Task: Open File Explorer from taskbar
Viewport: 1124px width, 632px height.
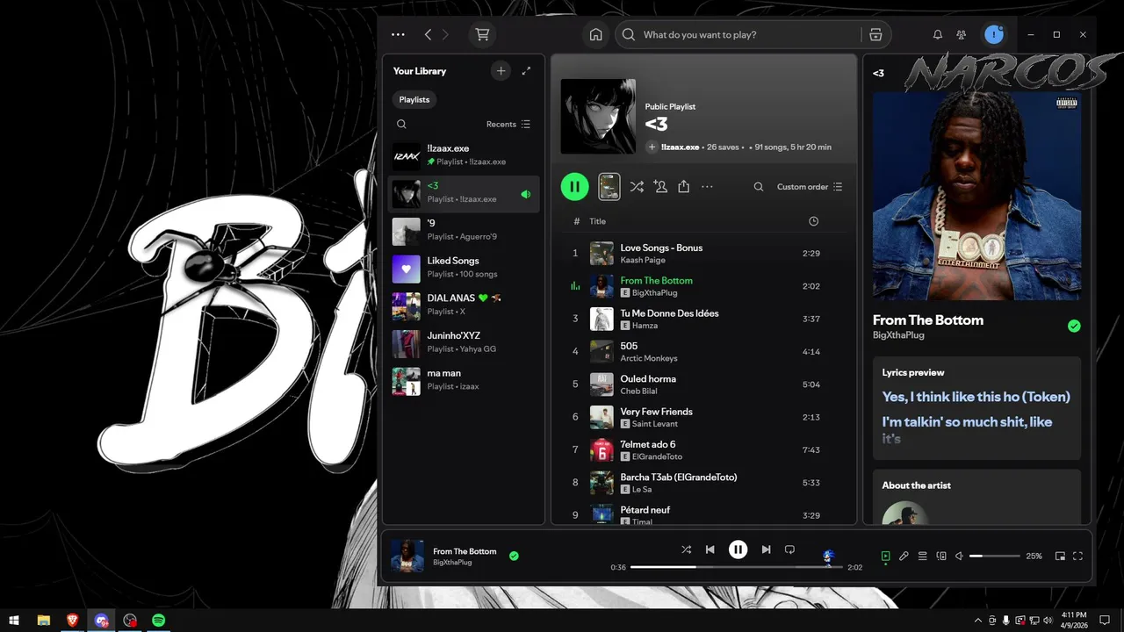Action: click(44, 620)
